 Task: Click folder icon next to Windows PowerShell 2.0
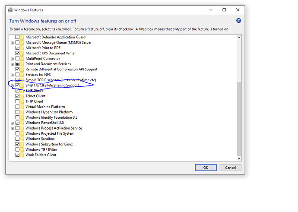pos(22,123)
